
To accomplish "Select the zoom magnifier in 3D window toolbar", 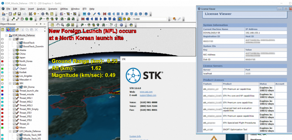I will (x=62, y=25).
